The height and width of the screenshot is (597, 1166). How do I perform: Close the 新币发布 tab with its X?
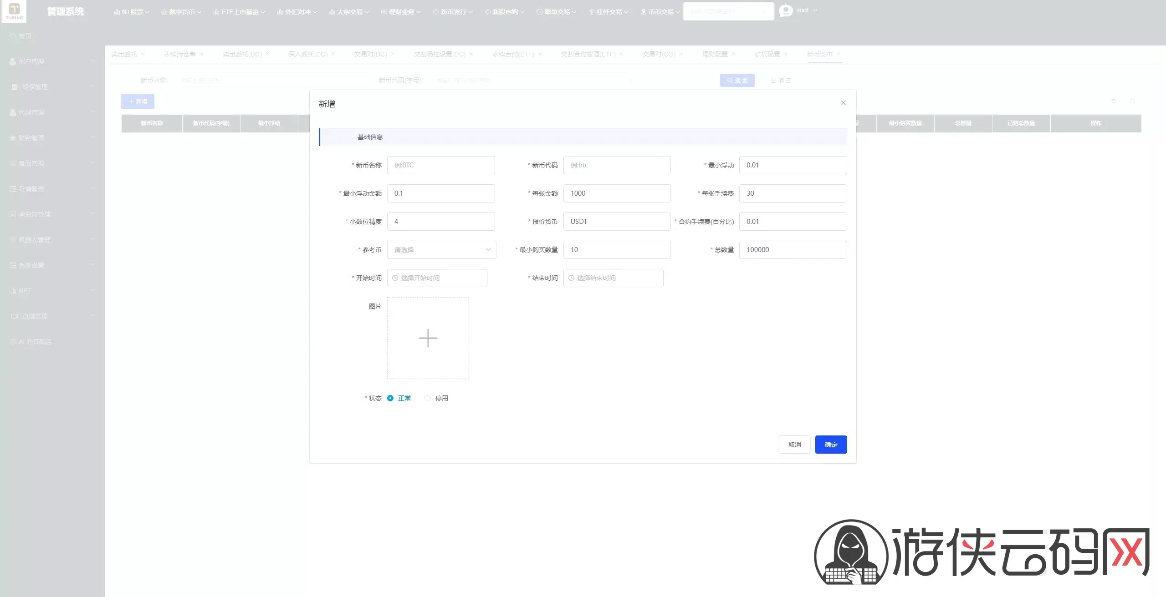tap(838, 54)
